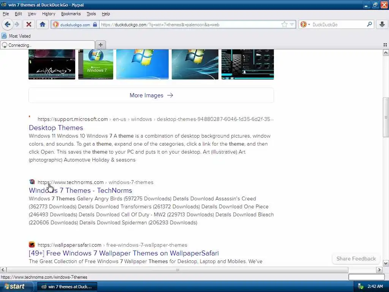
Task: Stop loading with the red X button
Action: (29, 24)
